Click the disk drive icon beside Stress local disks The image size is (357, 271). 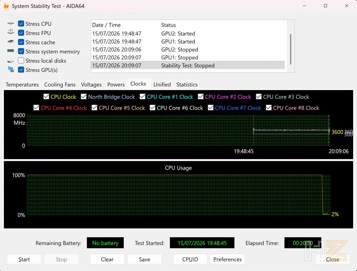[x=10, y=61]
